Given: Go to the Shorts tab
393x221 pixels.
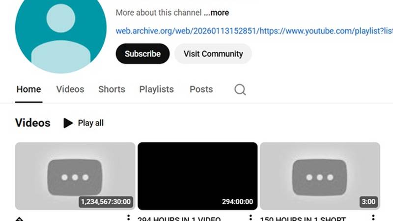Looking at the screenshot, I should coord(112,89).
